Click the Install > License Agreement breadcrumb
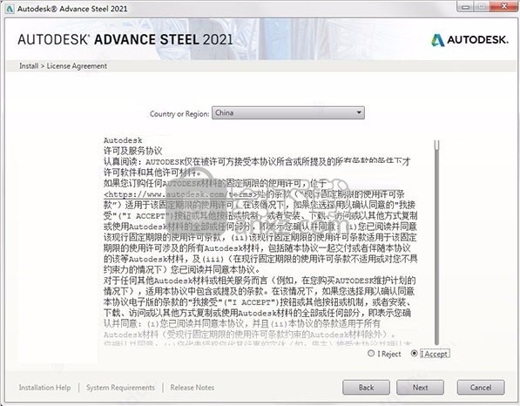 tap(63, 66)
